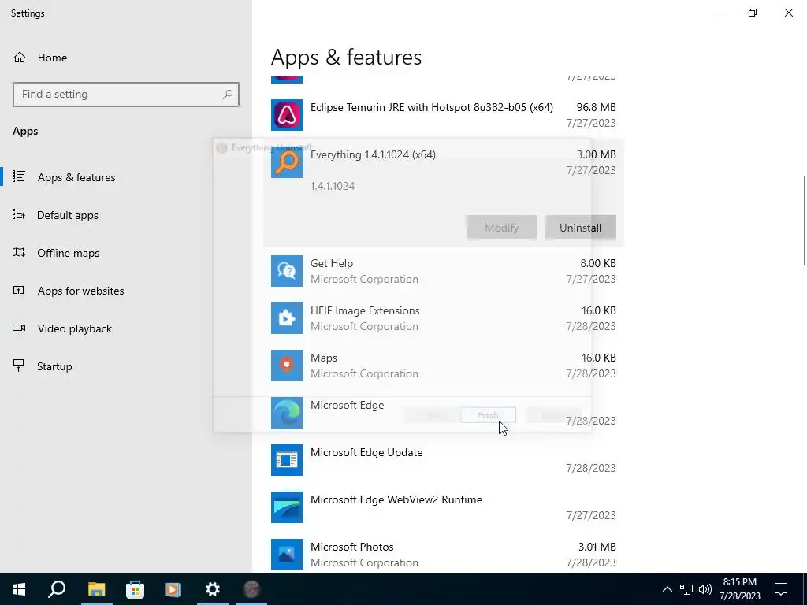This screenshot has width=807, height=605.
Task: Select HEIF Image Extensions entry text
Action: (x=365, y=310)
